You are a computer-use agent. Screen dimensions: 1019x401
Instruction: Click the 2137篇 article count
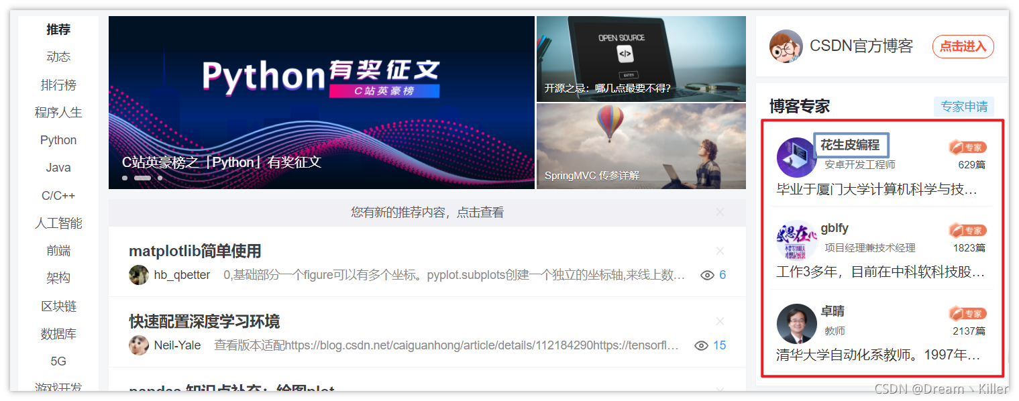(x=969, y=331)
